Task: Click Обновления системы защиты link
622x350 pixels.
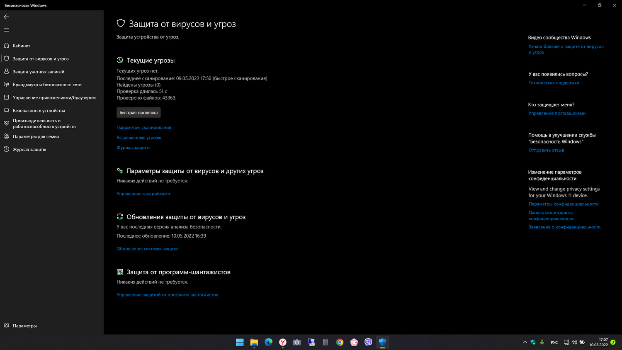Action: (147, 249)
